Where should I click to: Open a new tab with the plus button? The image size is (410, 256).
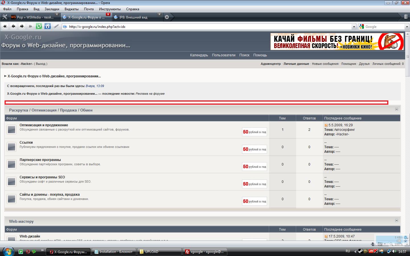click(x=167, y=17)
